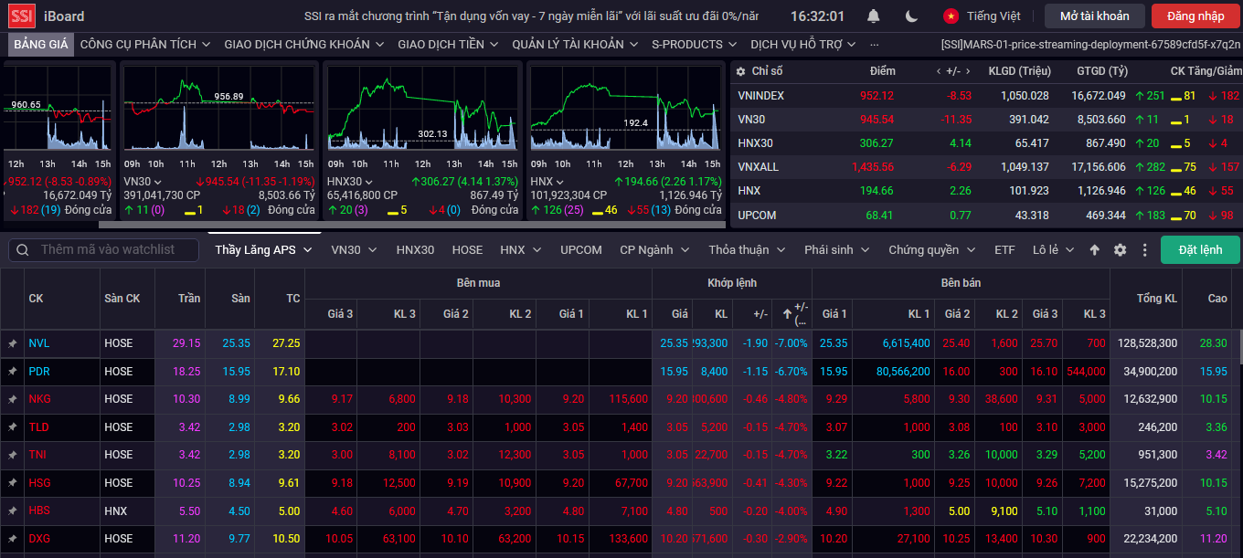Expand the HNX30 chart index dropdown
Image resolution: width=1243 pixels, height=558 pixels.
point(370,182)
